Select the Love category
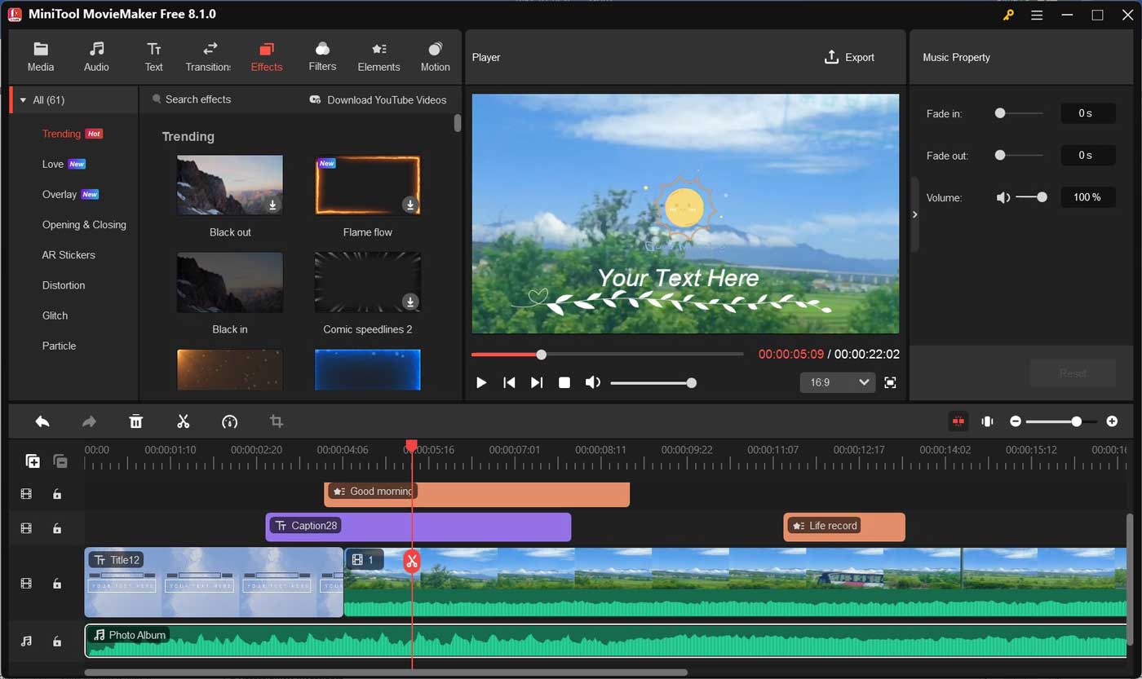 [x=53, y=164]
